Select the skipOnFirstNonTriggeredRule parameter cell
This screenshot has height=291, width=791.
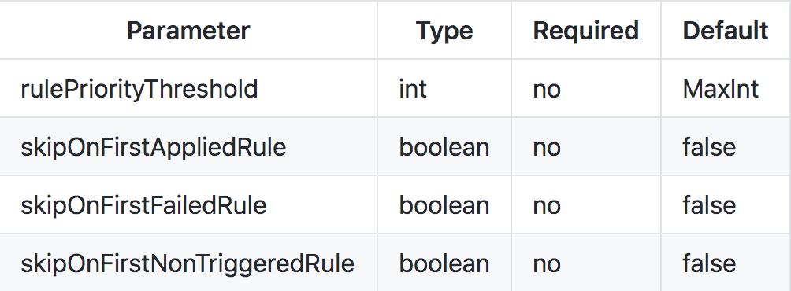point(188,263)
